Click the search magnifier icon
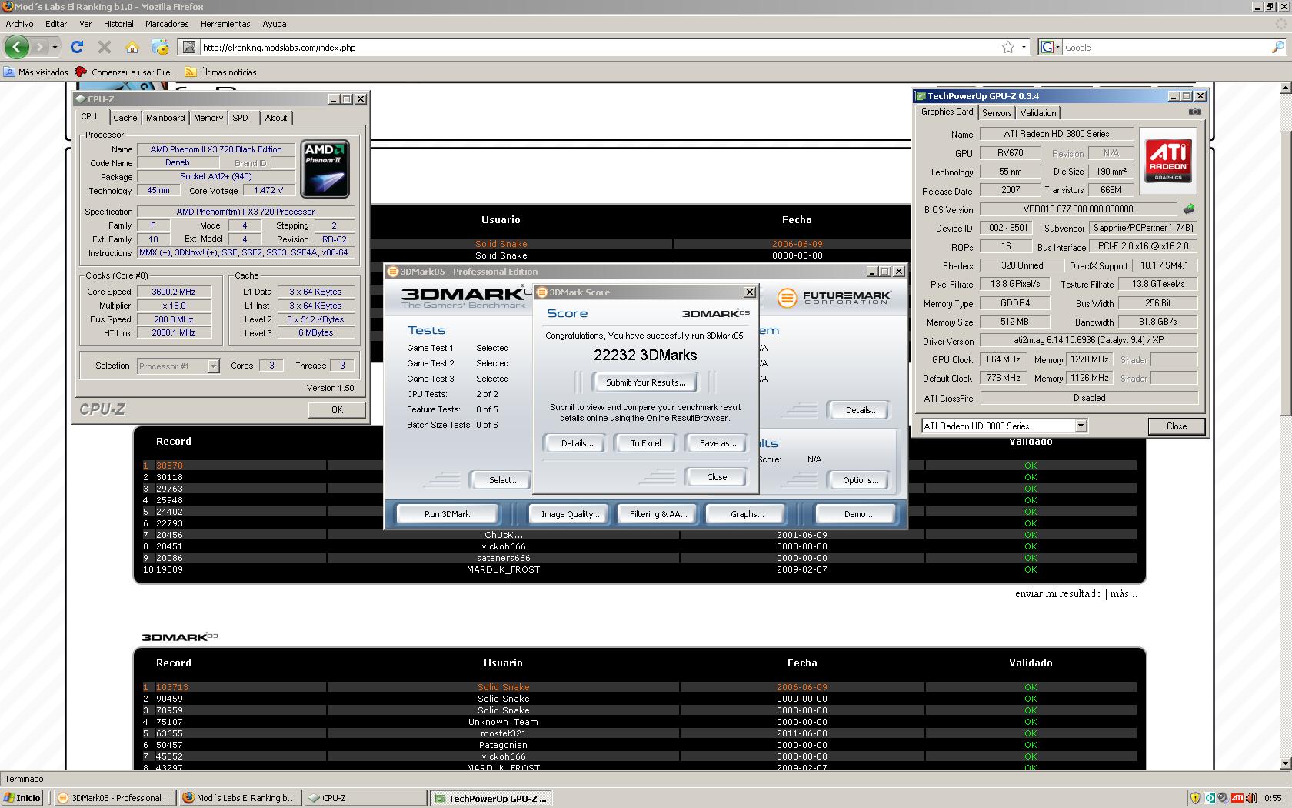This screenshot has width=1292, height=808. point(1277,47)
